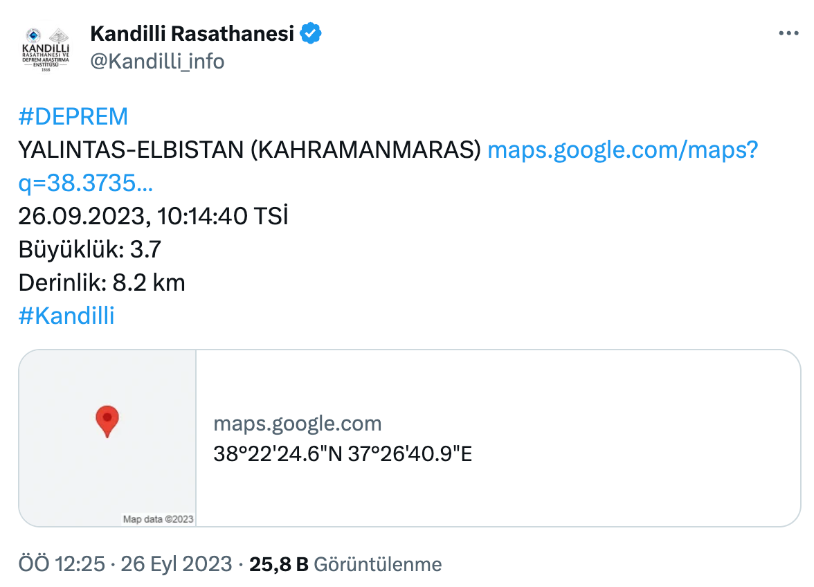Click the 26.09.2023, 10:14:40 TSİ line
Screen dimensions: 814x587
tap(153, 217)
